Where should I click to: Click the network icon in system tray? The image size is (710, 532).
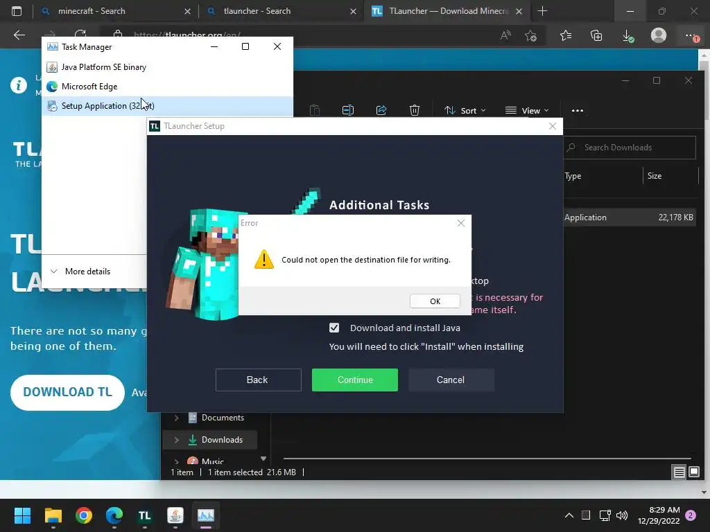(x=605, y=515)
